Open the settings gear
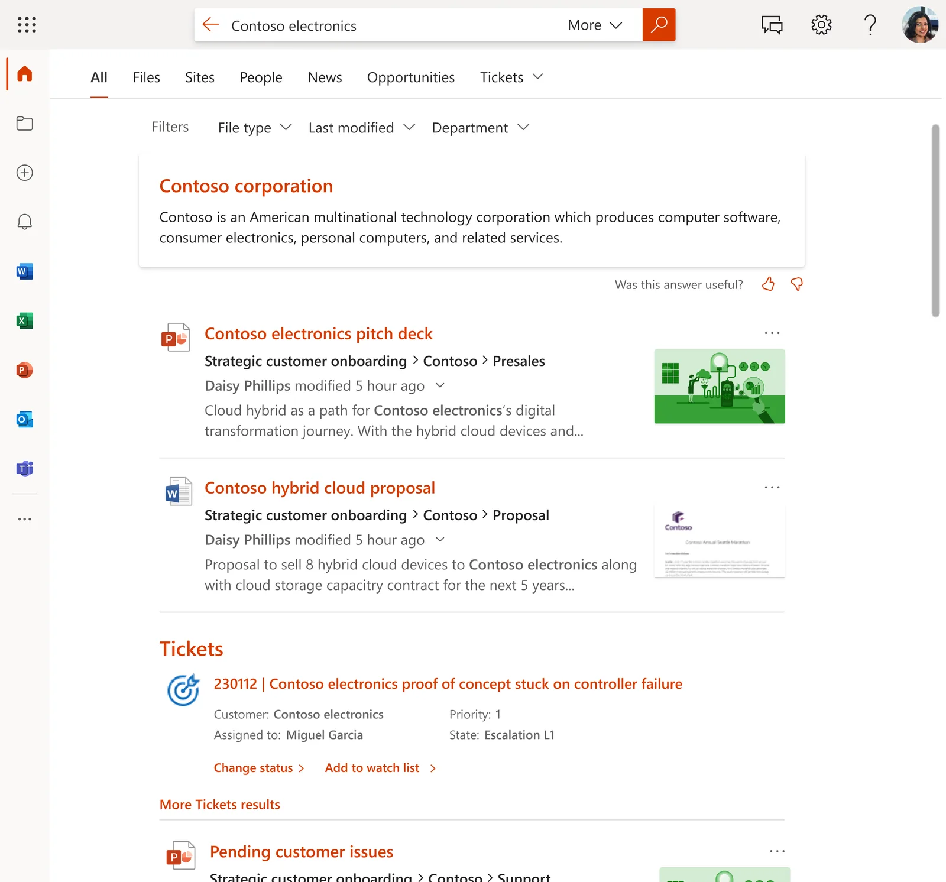Viewport: 946px width, 882px height. (821, 25)
